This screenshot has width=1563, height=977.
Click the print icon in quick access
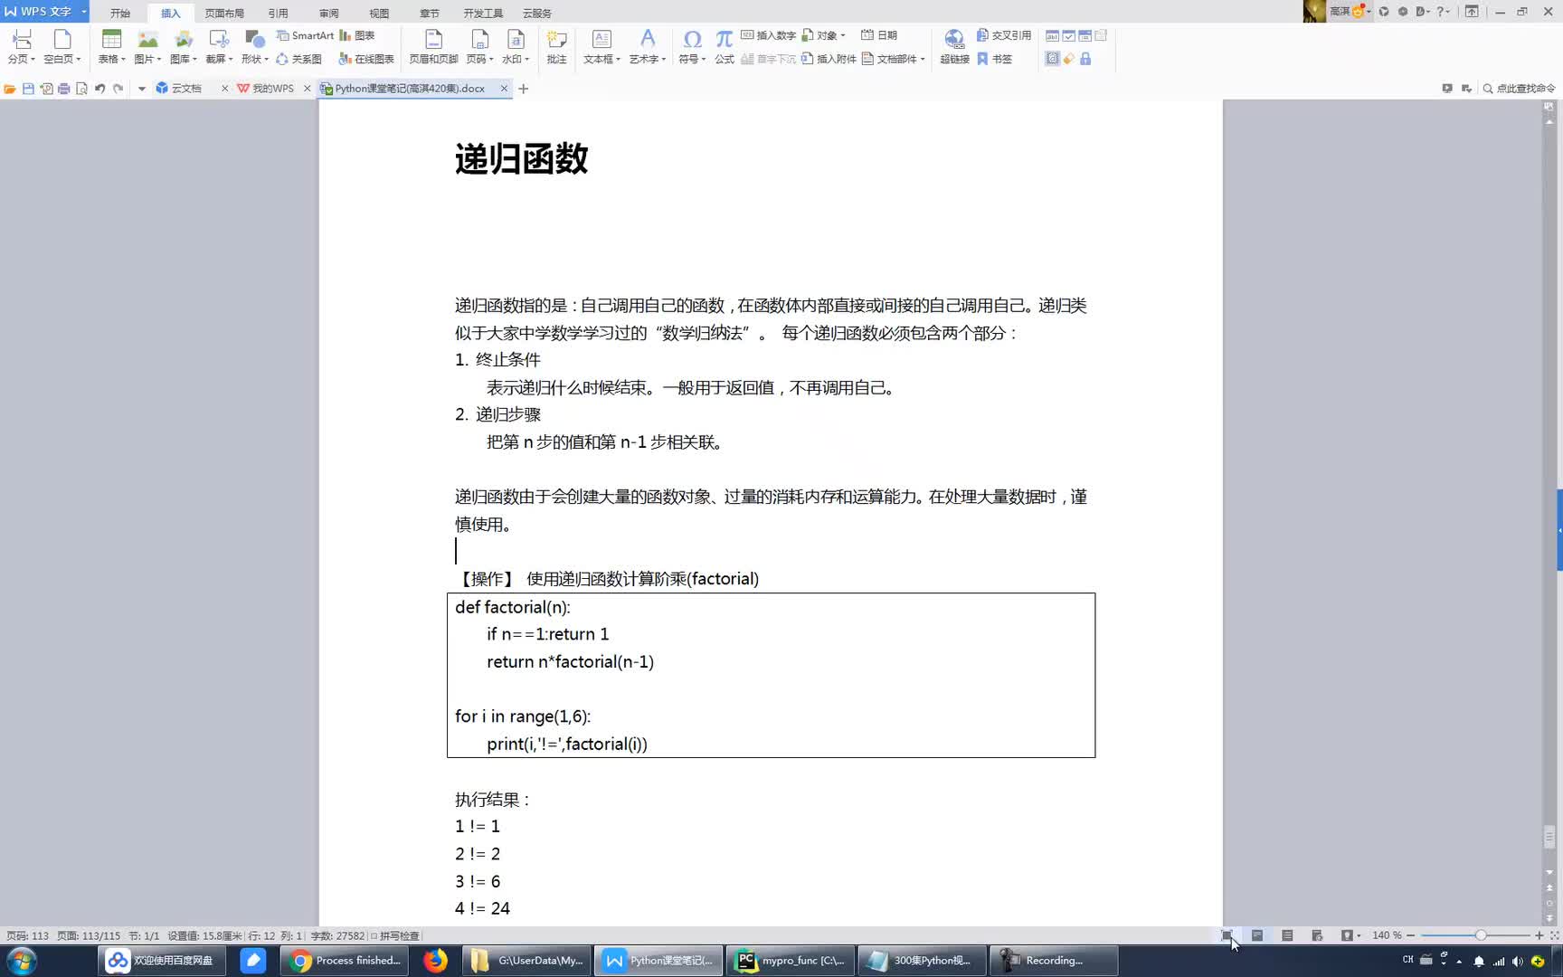coord(63,89)
